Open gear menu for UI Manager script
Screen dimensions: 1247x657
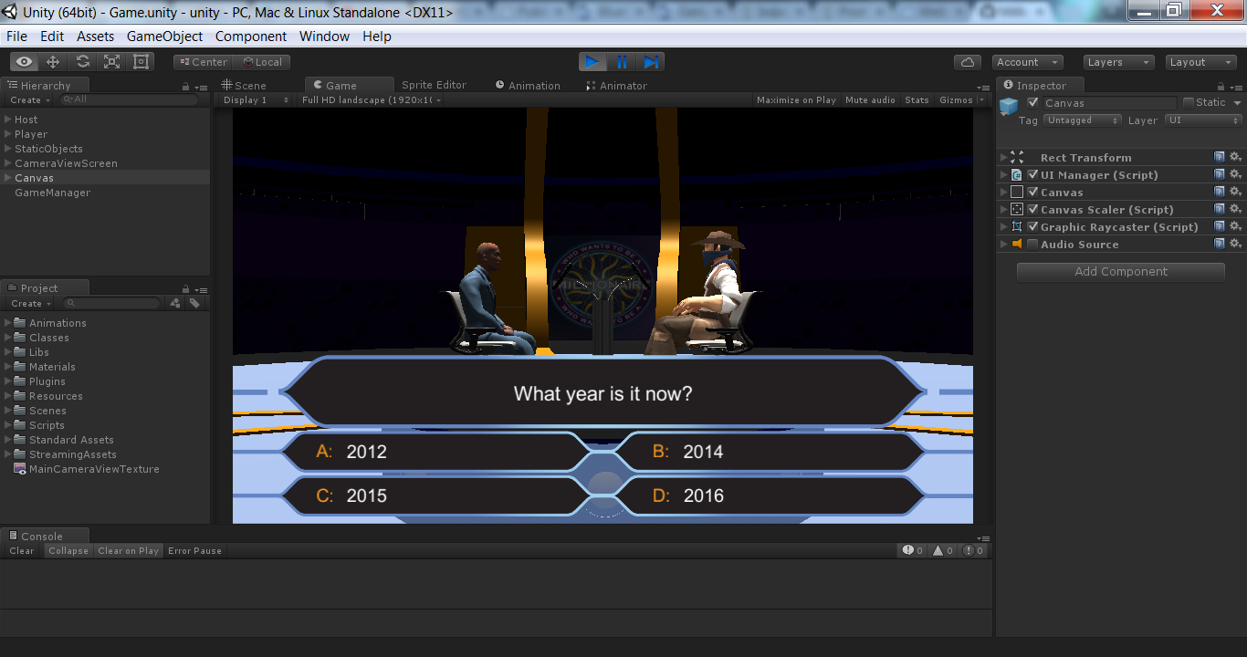pyautogui.click(x=1235, y=175)
